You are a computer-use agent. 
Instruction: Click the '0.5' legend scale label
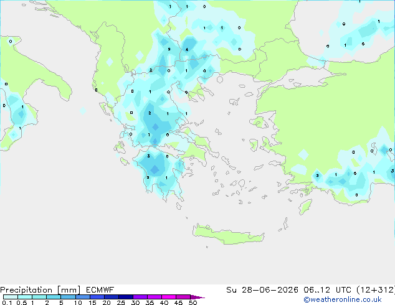tap(22, 303)
